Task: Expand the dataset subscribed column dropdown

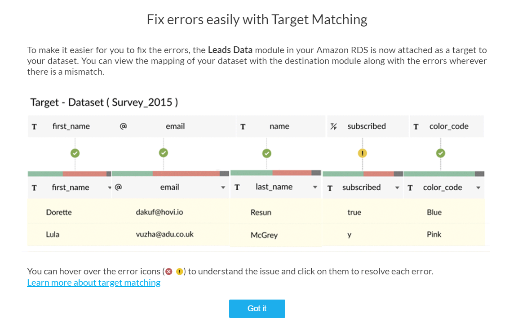Action: [x=397, y=188]
